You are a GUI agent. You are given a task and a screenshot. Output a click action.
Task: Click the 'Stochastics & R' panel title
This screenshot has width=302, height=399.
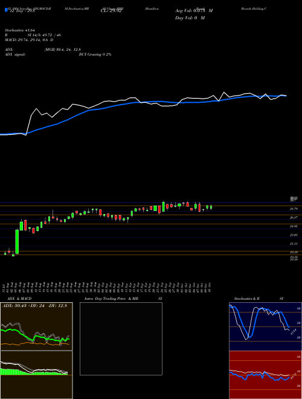(246, 299)
